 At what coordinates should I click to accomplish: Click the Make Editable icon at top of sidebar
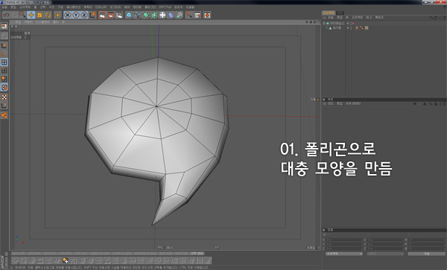coord(4,26)
